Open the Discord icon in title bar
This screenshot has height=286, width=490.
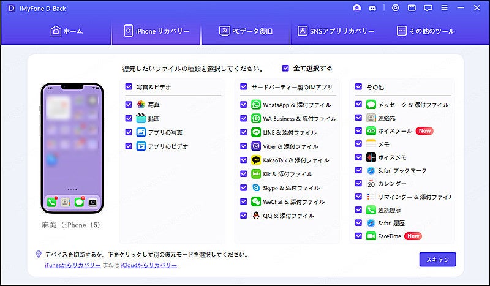(372, 9)
